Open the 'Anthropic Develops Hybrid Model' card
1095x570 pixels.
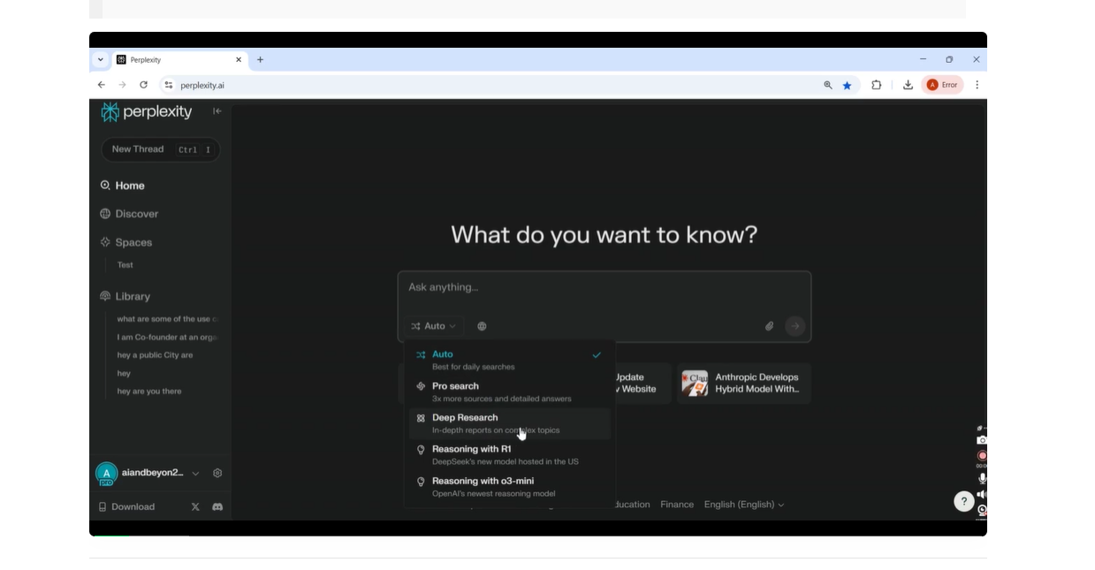click(744, 384)
